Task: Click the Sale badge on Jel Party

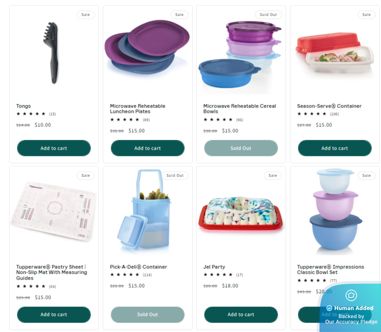Action: (x=273, y=175)
